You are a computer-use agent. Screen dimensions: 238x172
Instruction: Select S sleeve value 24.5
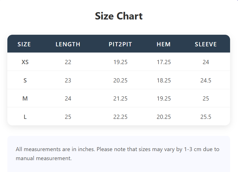click(206, 80)
